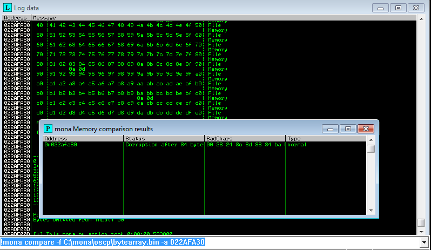This screenshot has width=431, height=250.
Task: Click the Log data window 'L' icon
Action: 8,8
